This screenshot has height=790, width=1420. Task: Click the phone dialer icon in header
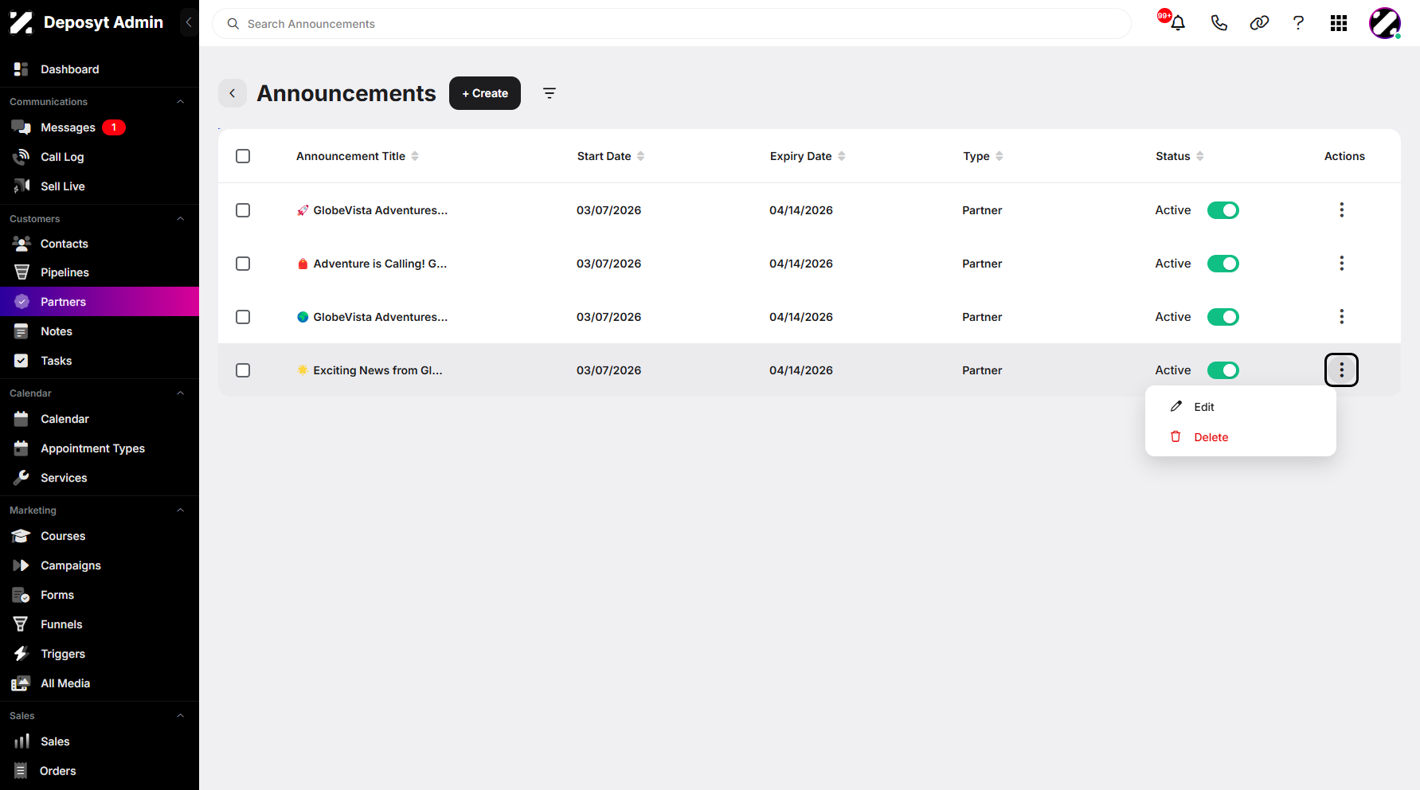coord(1219,23)
